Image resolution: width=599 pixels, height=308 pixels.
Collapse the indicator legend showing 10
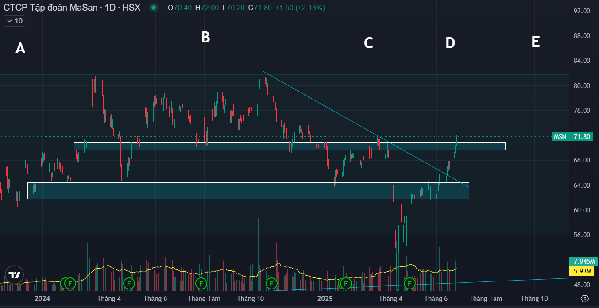[x=14, y=21]
